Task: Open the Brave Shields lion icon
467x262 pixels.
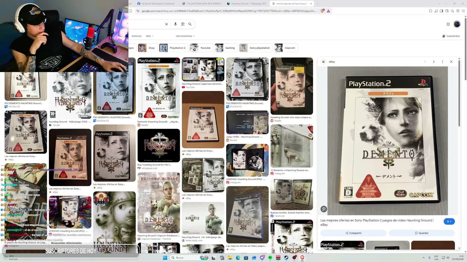Action: tap(322, 11)
